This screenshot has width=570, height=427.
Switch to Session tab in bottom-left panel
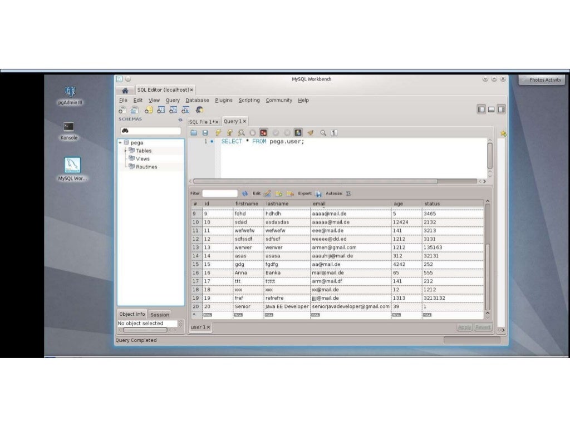[x=160, y=315]
